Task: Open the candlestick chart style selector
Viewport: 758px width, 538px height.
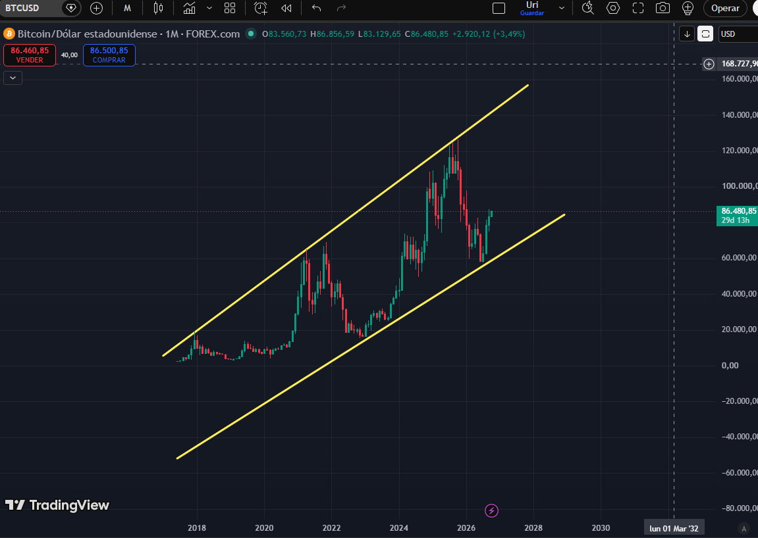Action: click(158, 8)
